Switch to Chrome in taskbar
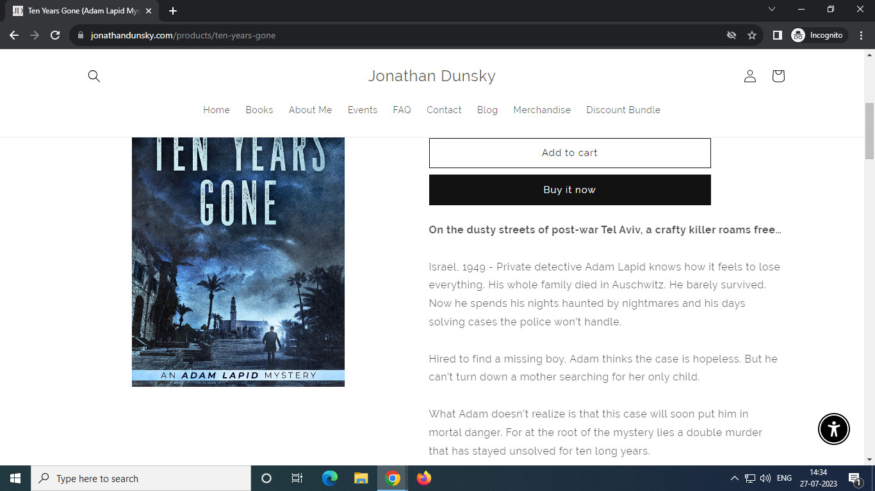This screenshot has width=875, height=491. [x=393, y=478]
